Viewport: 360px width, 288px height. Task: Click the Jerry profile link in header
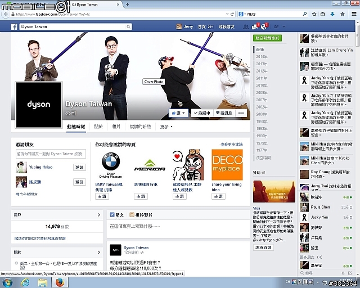[184, 27]
